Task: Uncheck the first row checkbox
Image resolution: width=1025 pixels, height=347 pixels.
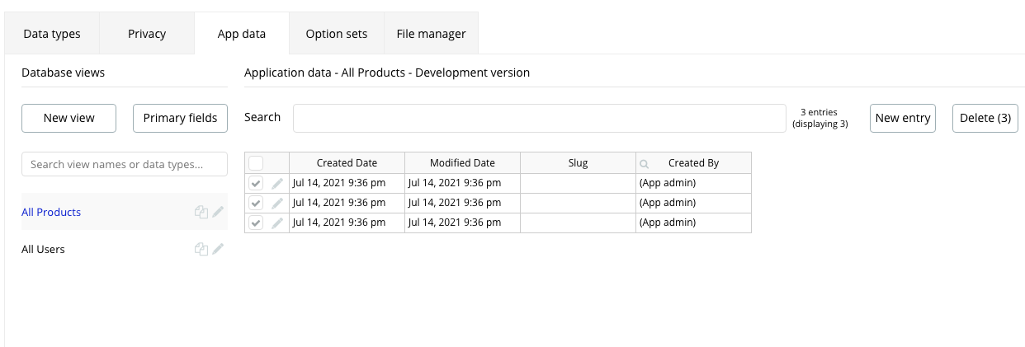Action: tap(256, 183)
